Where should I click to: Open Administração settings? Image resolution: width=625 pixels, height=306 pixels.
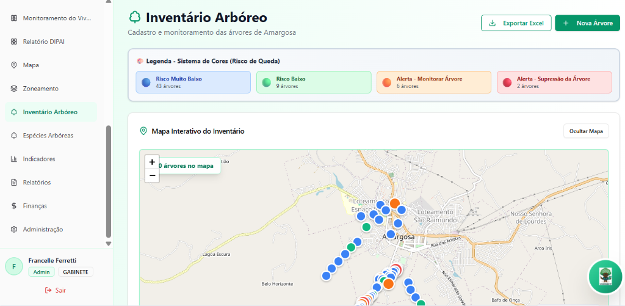pos(51,230)
